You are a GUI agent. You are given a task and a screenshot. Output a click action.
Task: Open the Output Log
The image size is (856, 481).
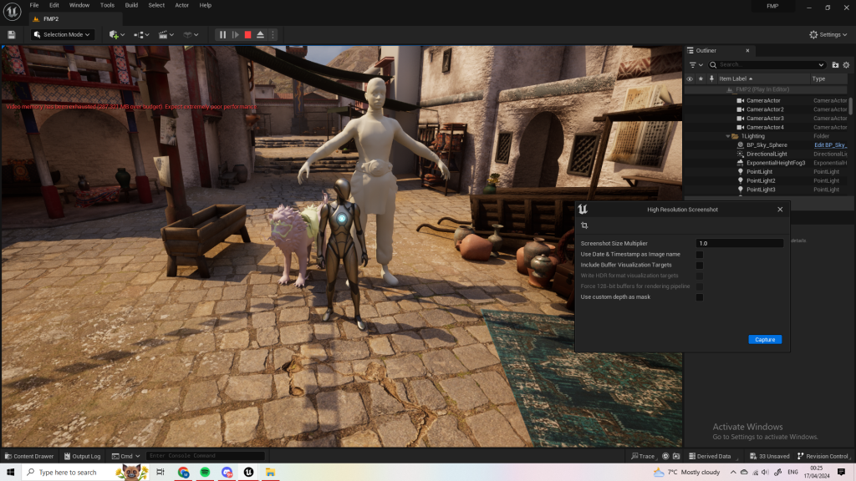coord(82,456)
